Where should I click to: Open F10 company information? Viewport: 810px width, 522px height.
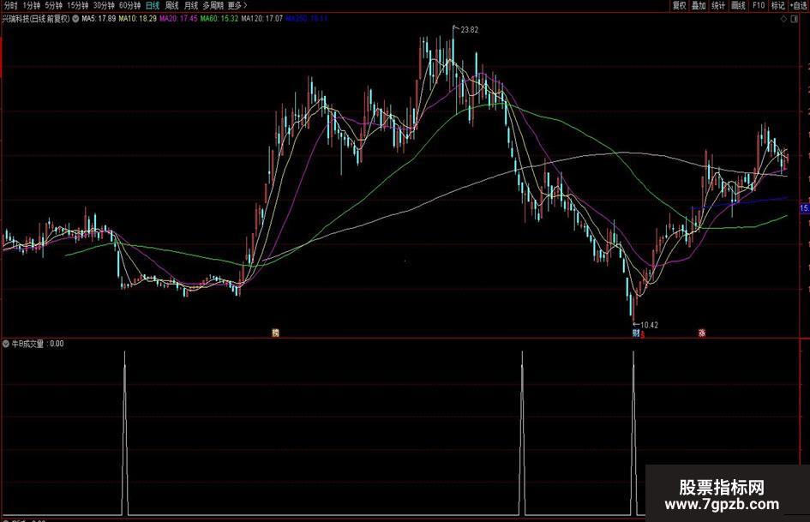pos(759,6)
